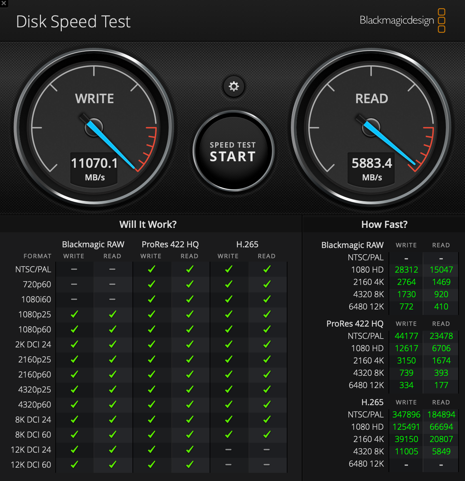Click the 15047 Blackmagic RAW read value

441,270
